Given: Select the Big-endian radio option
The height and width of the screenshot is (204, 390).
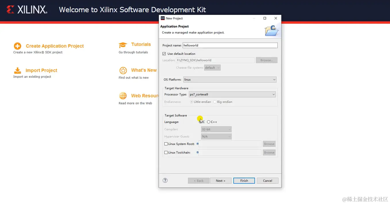Looking at the screenshot, I should [x=215, y=102].
